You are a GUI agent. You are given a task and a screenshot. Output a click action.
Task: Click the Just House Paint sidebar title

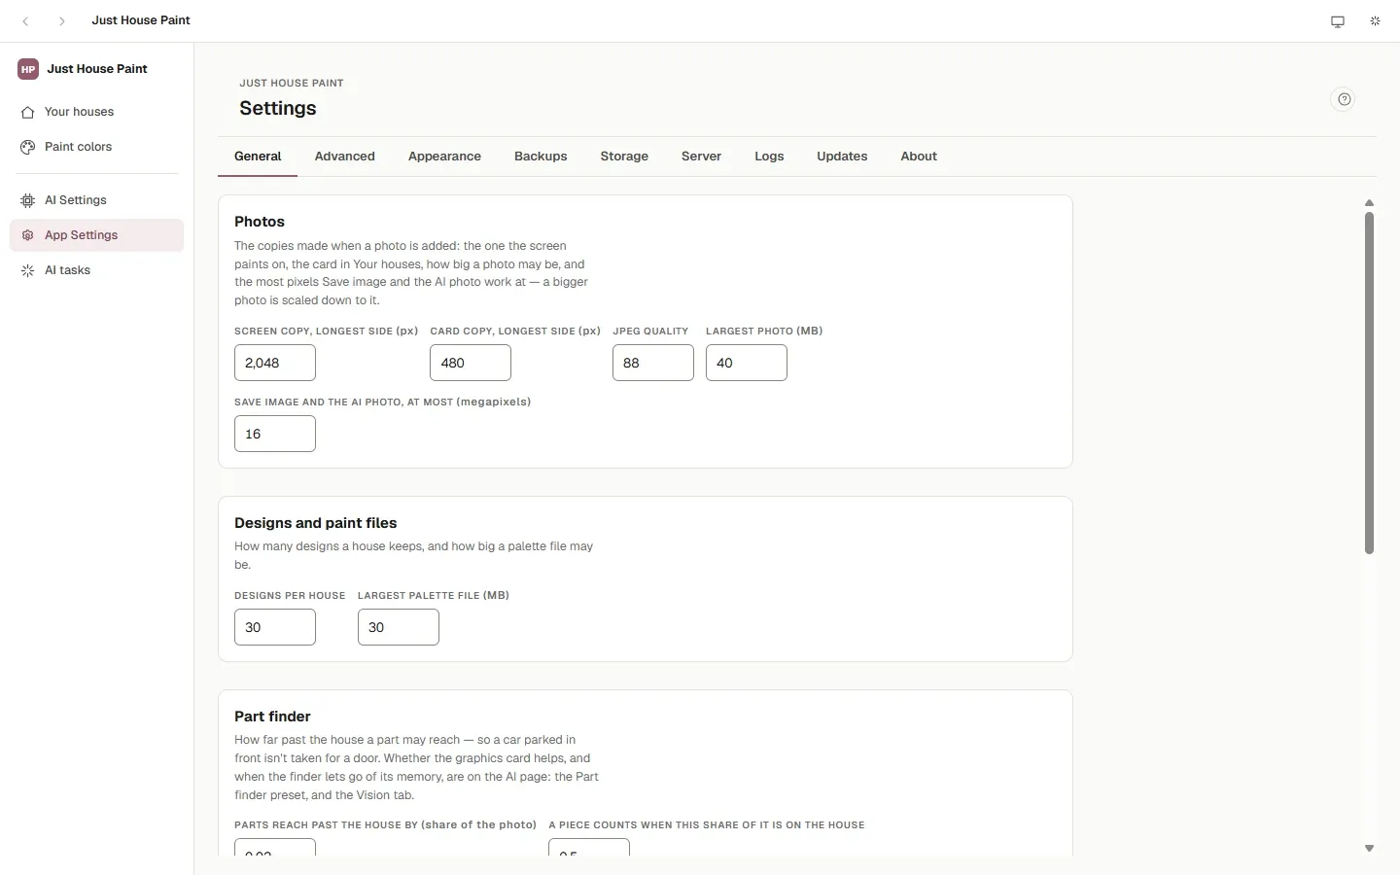pyautogui.click(x=97, y=69)
